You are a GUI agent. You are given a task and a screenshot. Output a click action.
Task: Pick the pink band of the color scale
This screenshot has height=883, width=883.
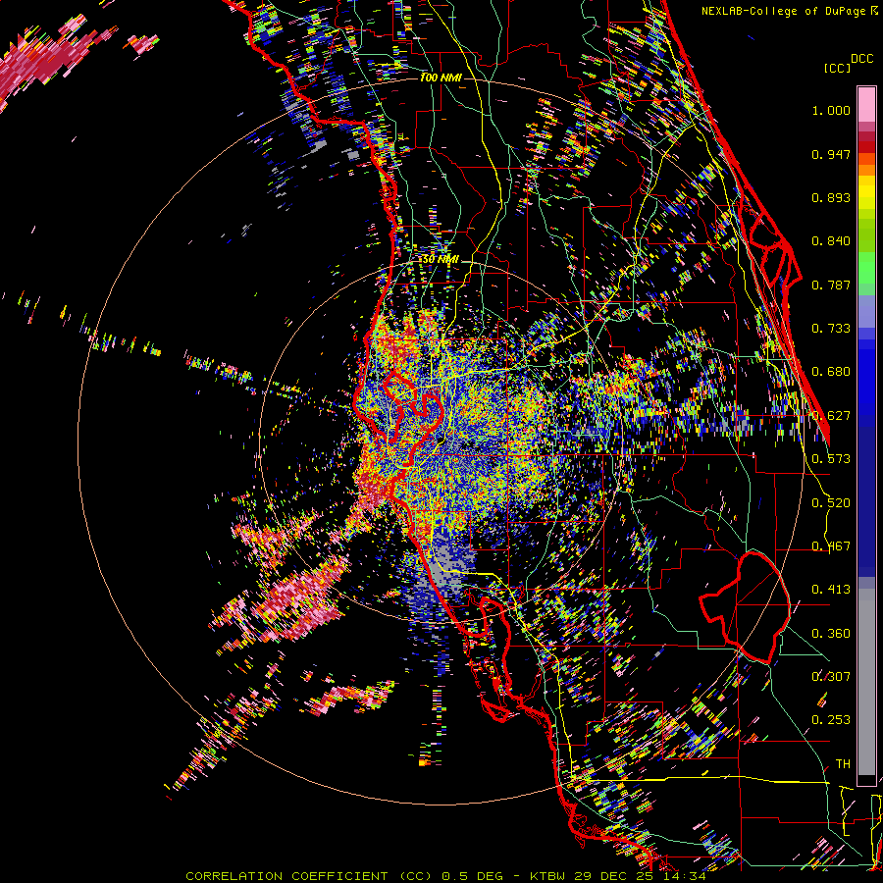(866, 105)
